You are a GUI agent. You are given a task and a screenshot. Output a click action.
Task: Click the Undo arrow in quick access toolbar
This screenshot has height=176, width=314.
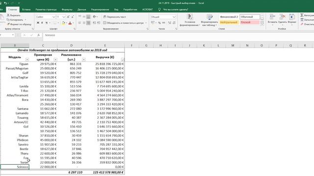5,3
